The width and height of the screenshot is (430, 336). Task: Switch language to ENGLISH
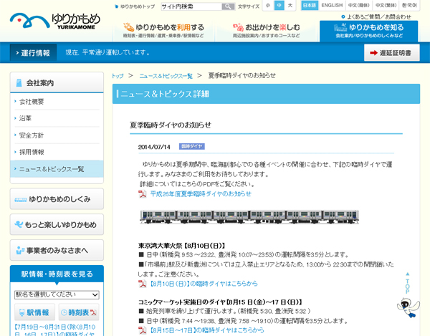tap(331, 6)
